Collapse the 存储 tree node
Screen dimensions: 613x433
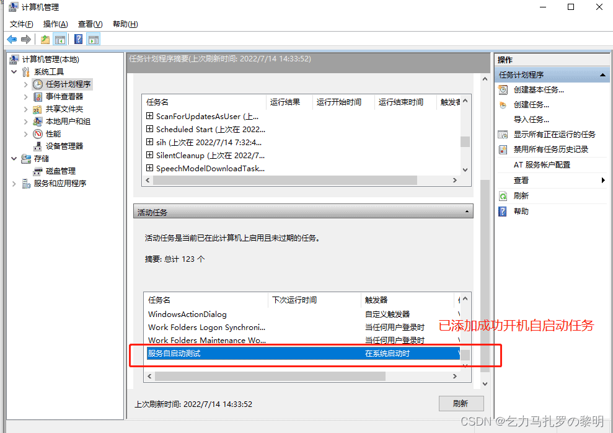(14, 158)
